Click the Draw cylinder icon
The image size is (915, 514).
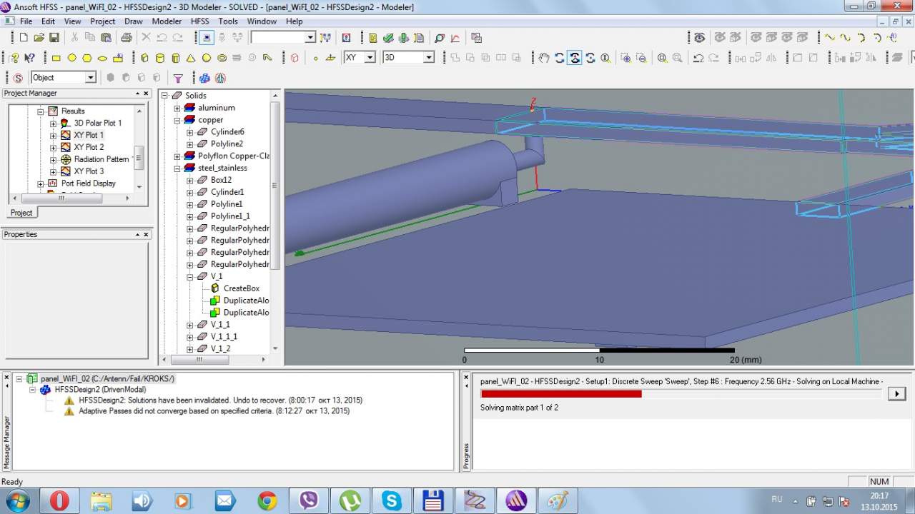point(159,58)
